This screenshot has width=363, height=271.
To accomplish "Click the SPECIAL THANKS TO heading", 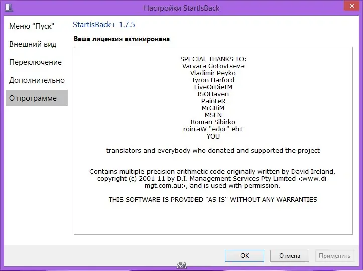I will (213, 59).
